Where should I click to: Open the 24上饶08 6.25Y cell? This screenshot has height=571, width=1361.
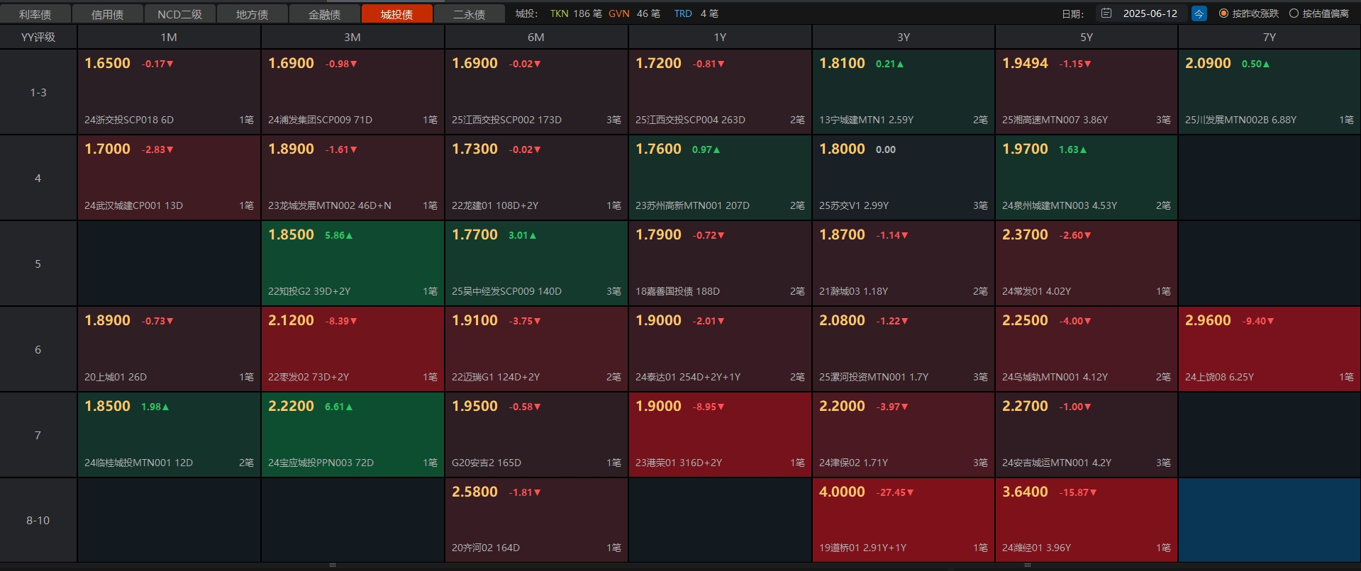point(1270,349)
